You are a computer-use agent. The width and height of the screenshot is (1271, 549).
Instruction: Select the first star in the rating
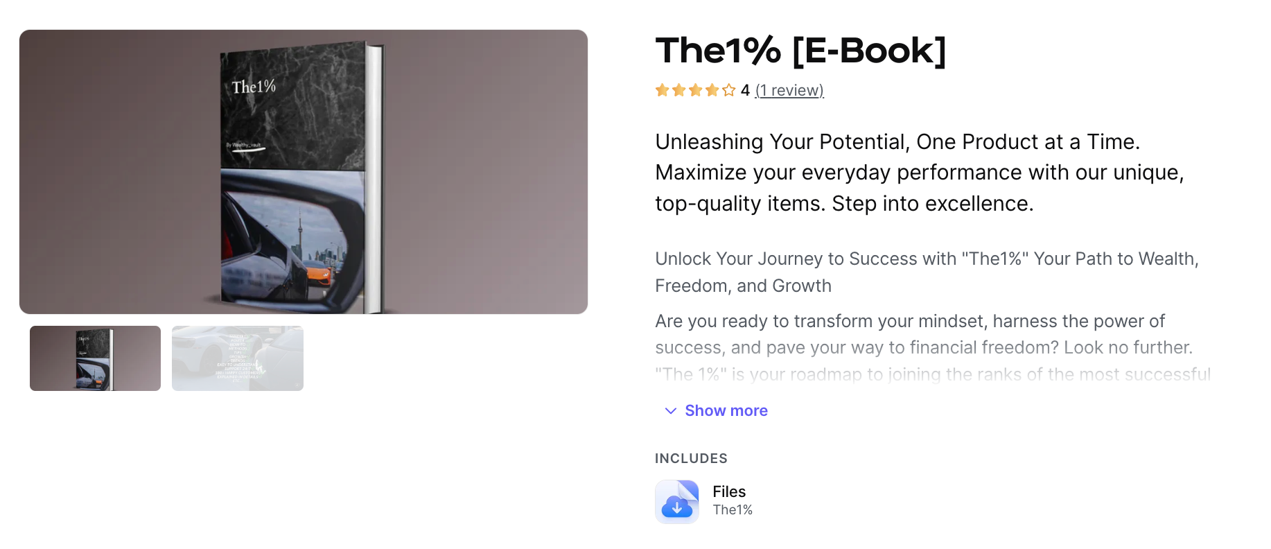662,89
